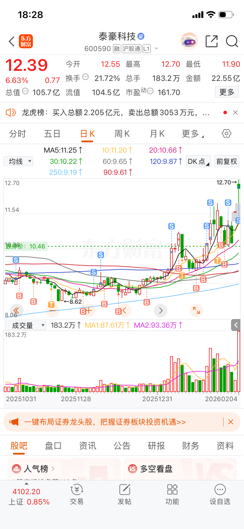Expand the 更多 chart period menu
The width and height of the screenshot is (244, 529).
click(x=193, y=134)
